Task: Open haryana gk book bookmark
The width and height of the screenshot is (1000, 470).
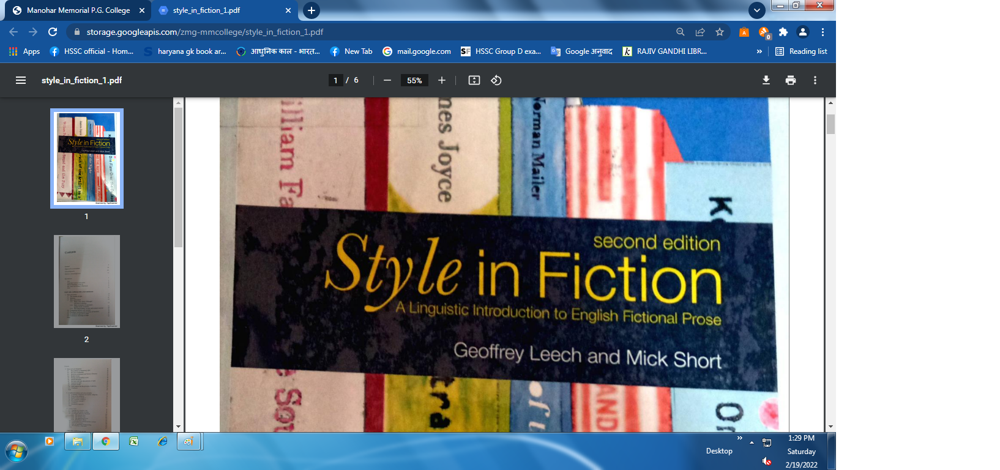Action: pyautogui.click(x=185, y=51)
